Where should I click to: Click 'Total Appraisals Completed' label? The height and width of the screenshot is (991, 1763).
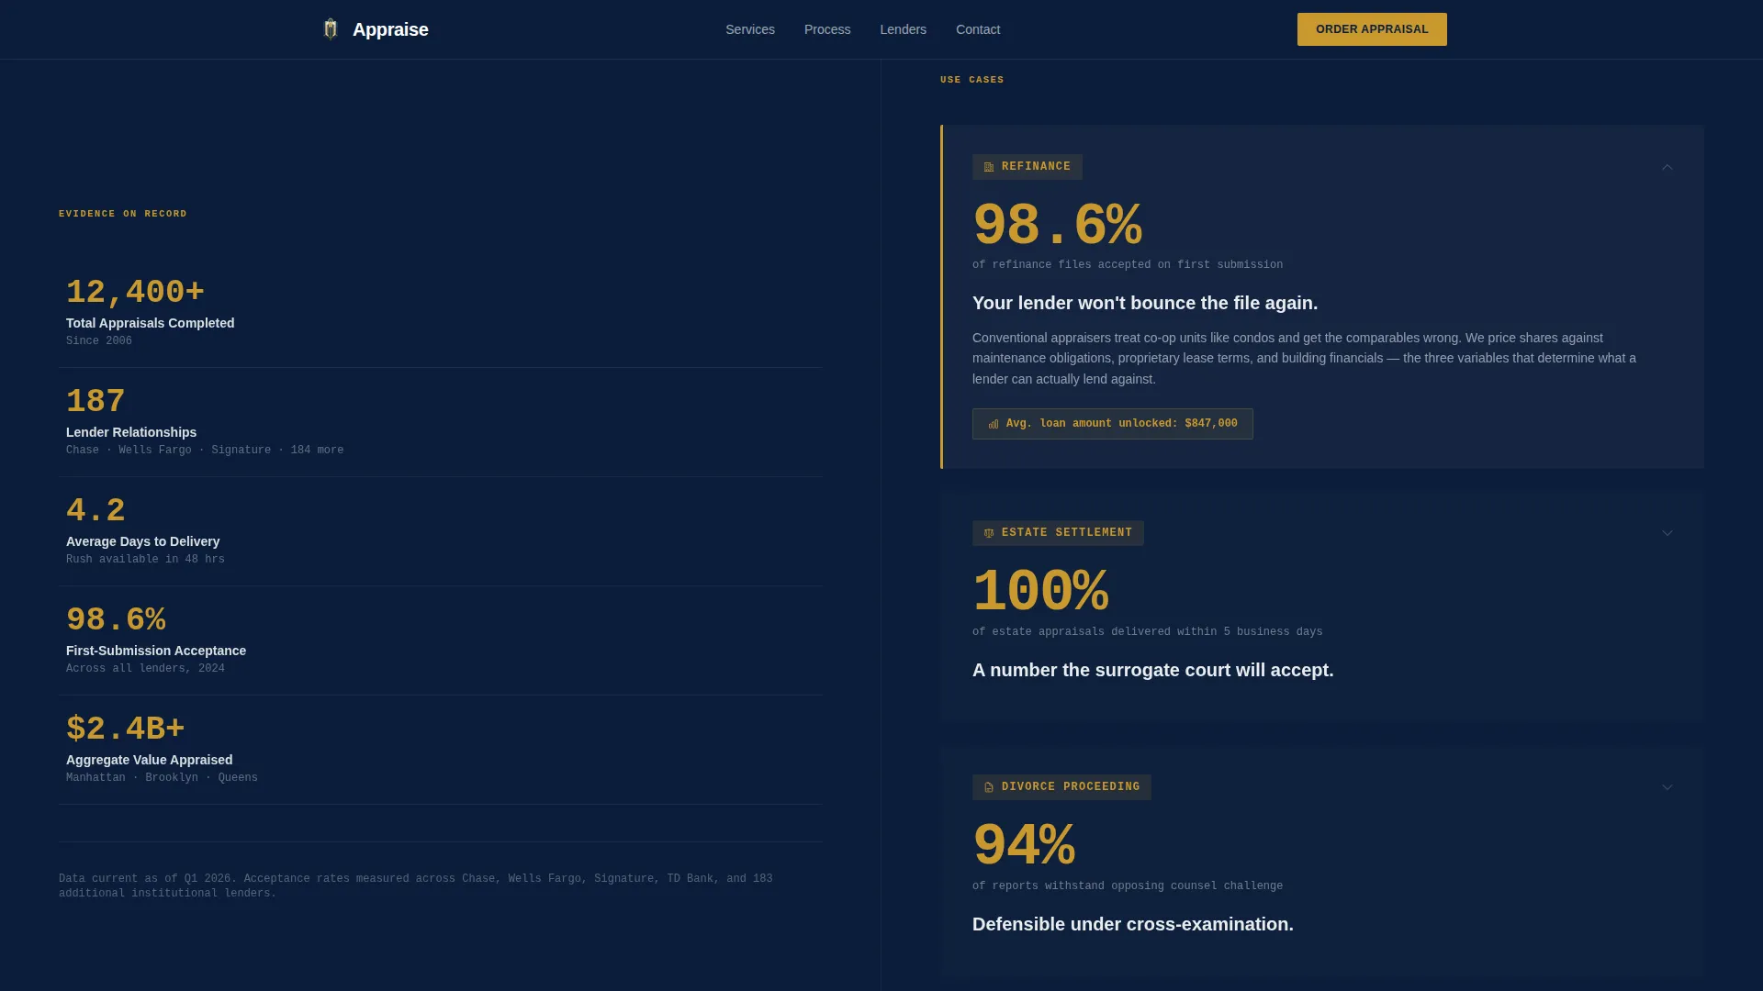[x=151, y=323]
